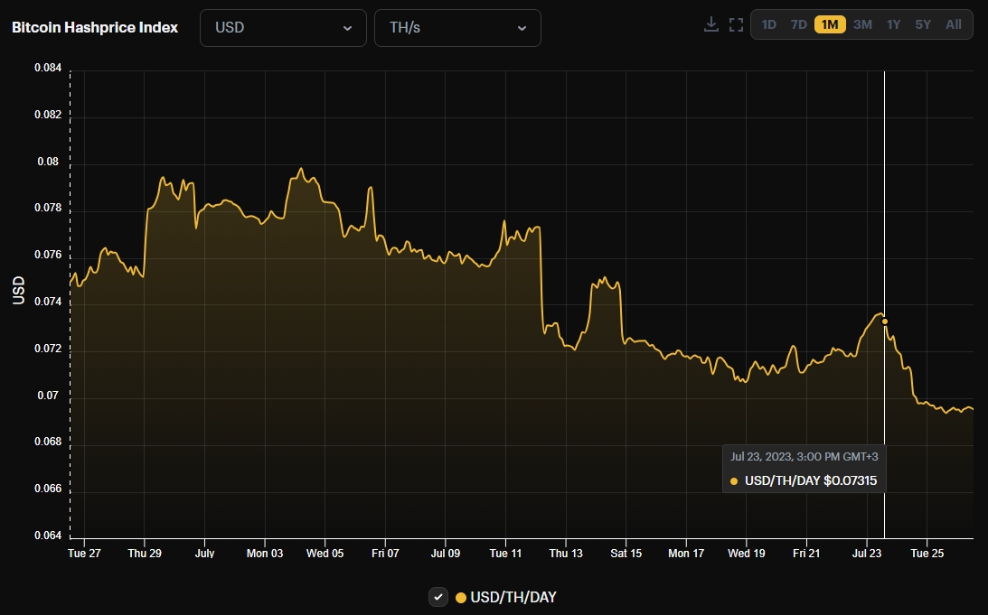Open the TH/s unit dropdown
The image size is (988, 615).
coord(457,28)
